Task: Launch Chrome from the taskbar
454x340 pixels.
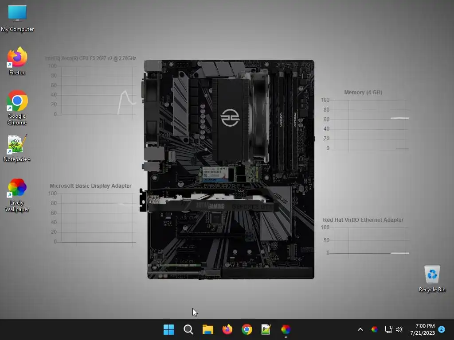Action: (x=247, y=329)
